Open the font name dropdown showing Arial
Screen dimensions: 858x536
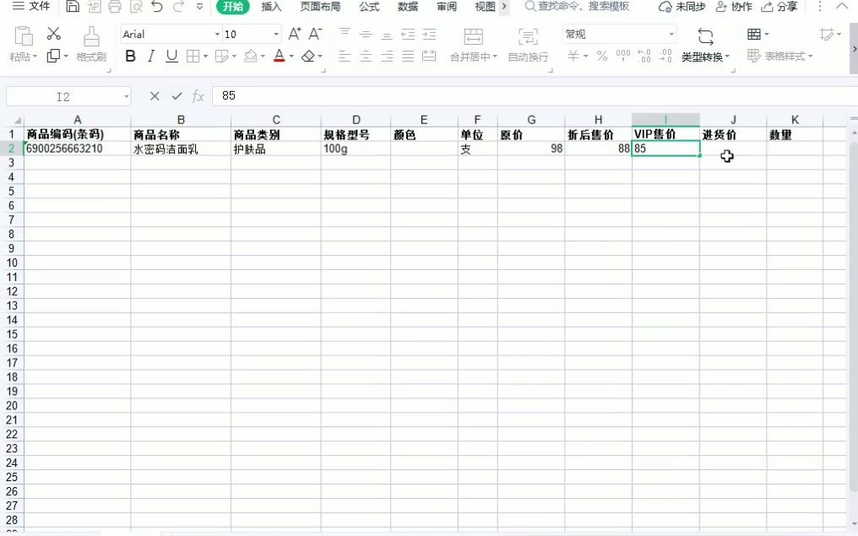tap(169, 34)
